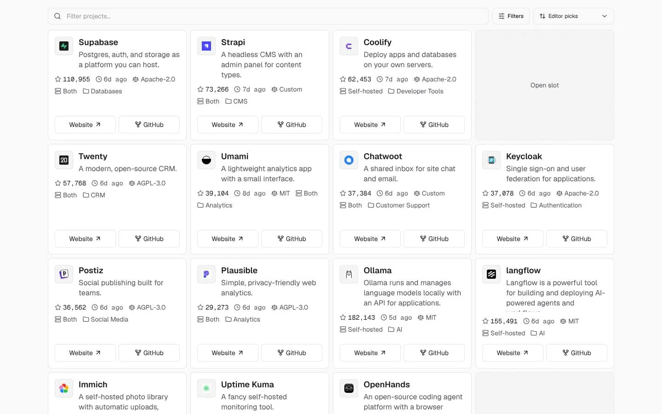This screenshot has width=662, height=414.
Task: Click the Social Media category label
Action: pos(105,319)
